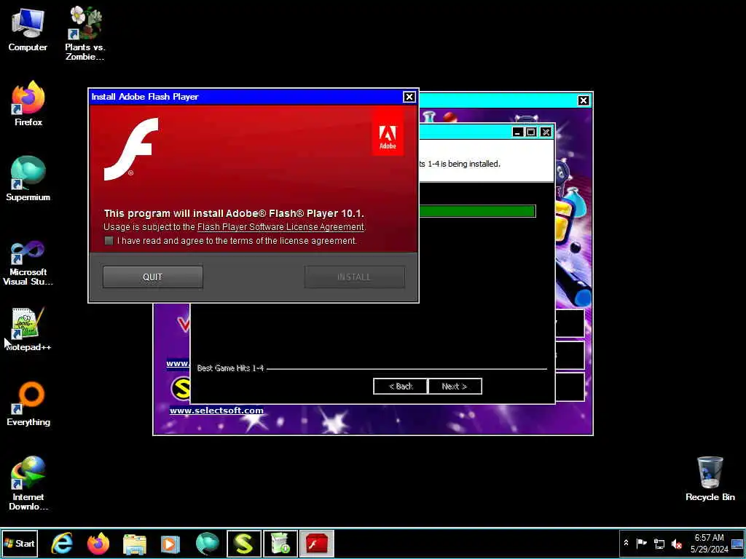
Task: Switch to Selectsoft launcher taskbar item
Action: [243, 544]
